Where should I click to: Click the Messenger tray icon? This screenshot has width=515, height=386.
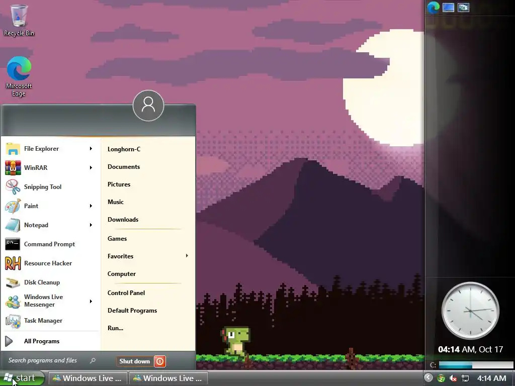[x=441, y=378]
